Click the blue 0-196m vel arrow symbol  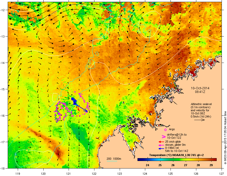pyautogui.click(x=161, y=148)
